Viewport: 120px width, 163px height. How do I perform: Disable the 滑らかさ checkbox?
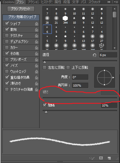click(7, 83)
